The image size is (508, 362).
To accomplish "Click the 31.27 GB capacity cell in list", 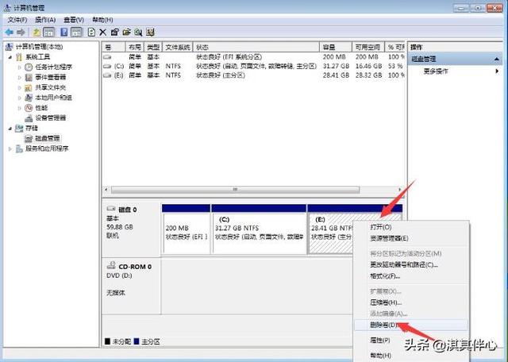I will click(336, 66).
